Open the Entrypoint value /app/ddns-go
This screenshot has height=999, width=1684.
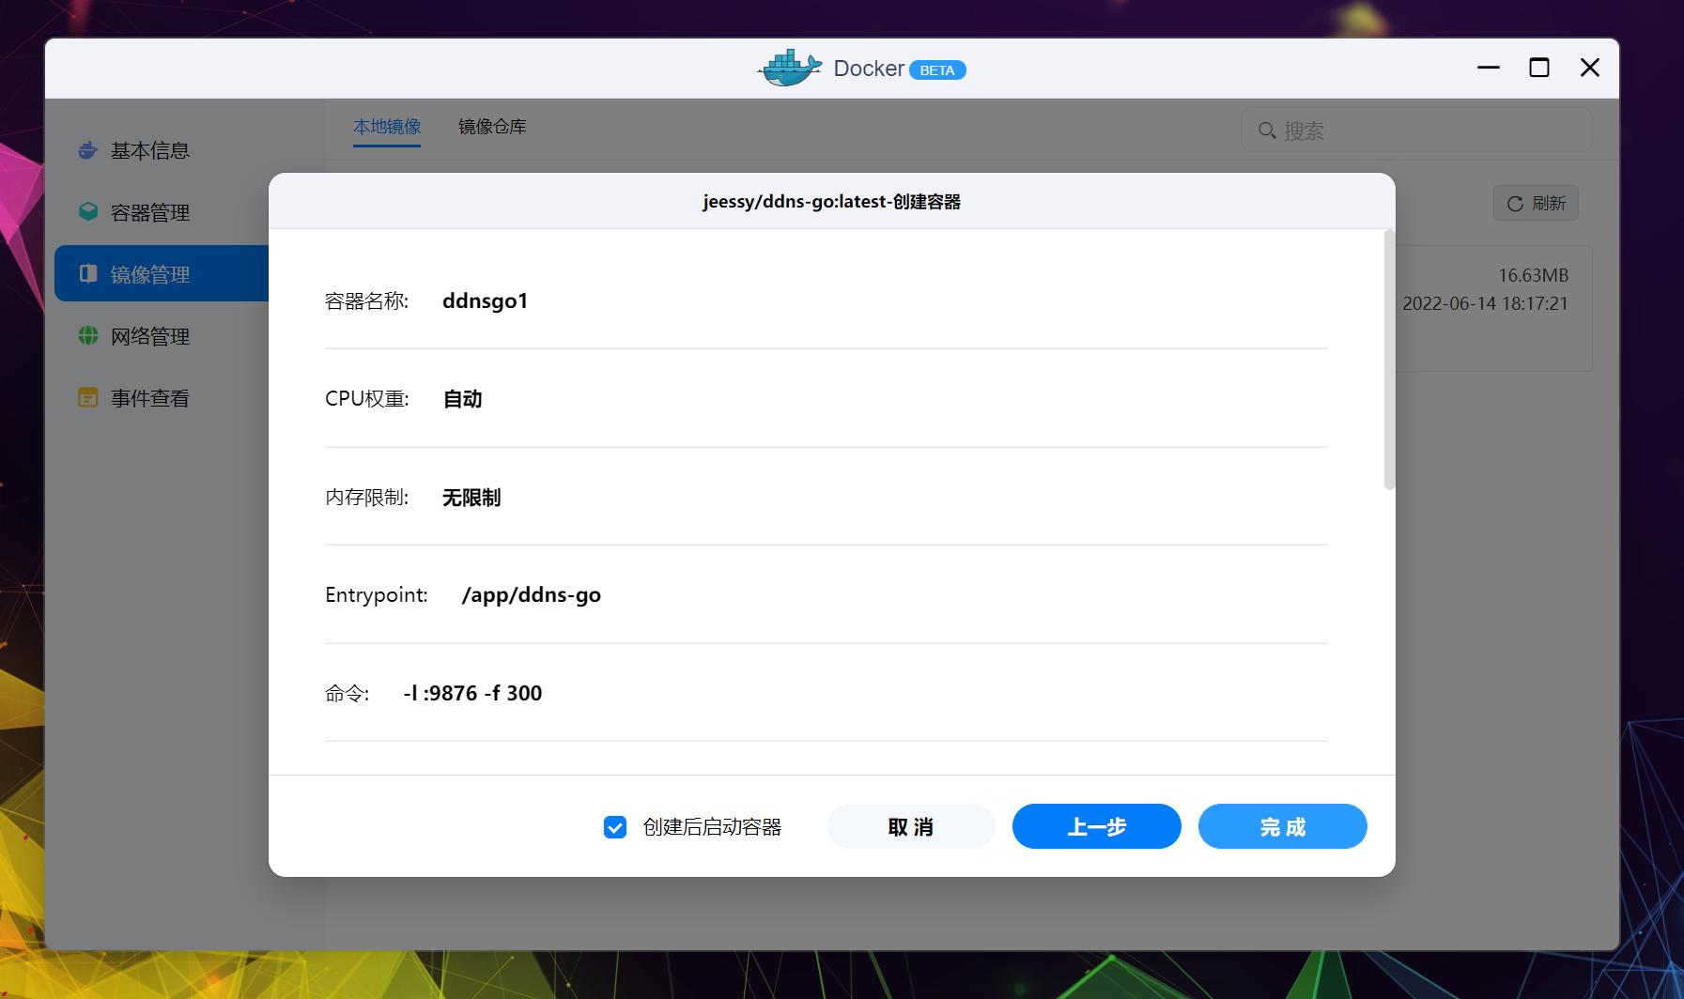[x=532, y=594]
